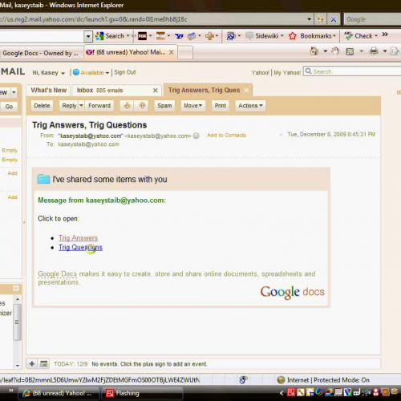
Task: Open the Print icon dropdown arrow
Action: [385, 51]
